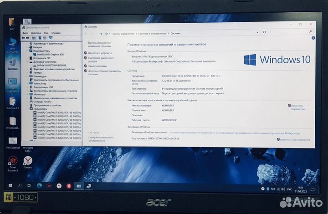Click Help question-mark in Device Manager toolbar

pyautogui.click(x=40, y=38)
